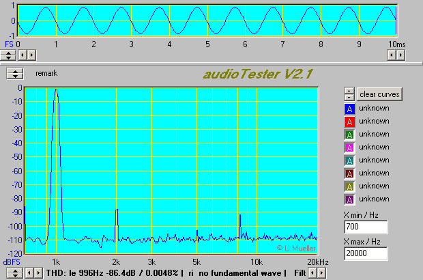Click the 'unknown' label of red curve

[x=374, y=121]
